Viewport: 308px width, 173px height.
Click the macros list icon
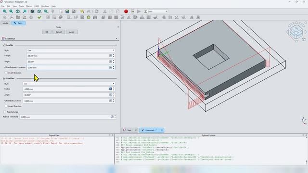[x=133, y=12]
